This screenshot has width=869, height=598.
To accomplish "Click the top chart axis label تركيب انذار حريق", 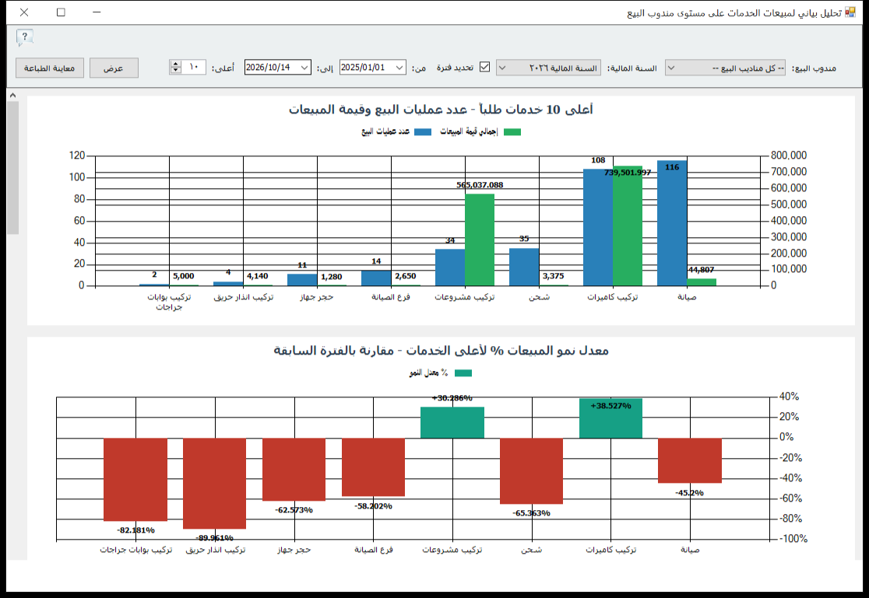I will pos(243,297).
